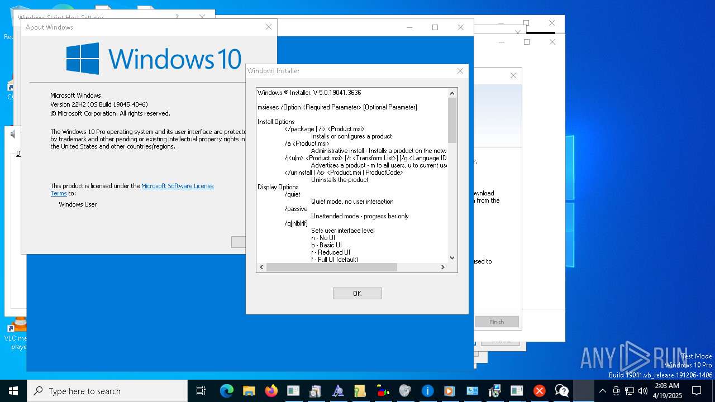Click the 'Uninstalls the product' line
715x402 pixels.
click(340, 180)
